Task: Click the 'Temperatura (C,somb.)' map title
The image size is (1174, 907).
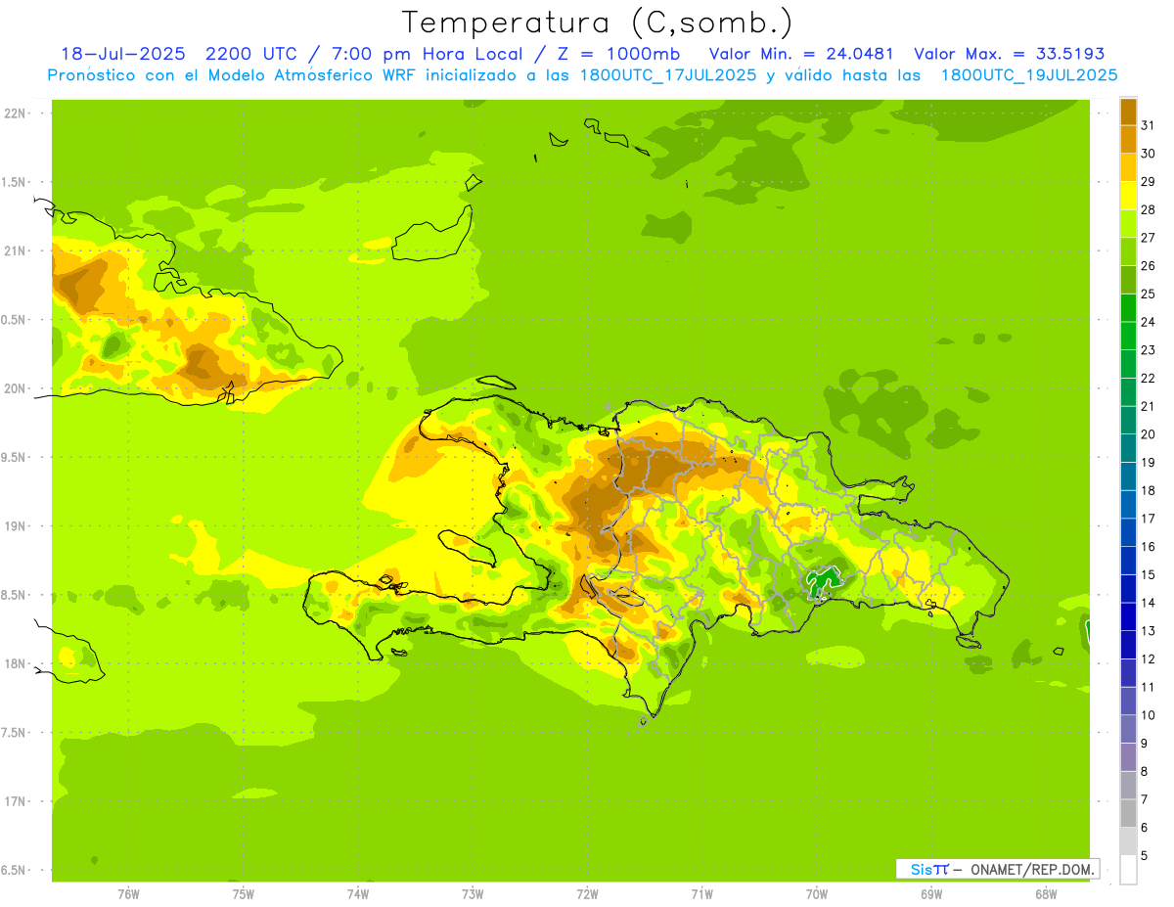Action: [598, 23]
